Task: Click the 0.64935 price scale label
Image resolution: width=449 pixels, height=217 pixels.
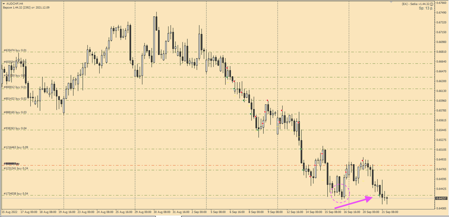Action: click(x=441, y=159)
